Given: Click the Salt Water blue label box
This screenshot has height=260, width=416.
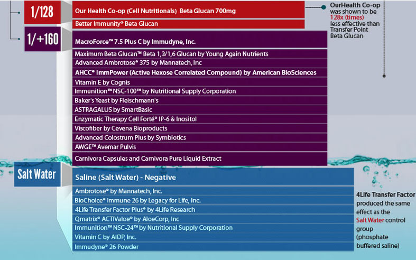Looking at the screenshot, I should [37, 174].
